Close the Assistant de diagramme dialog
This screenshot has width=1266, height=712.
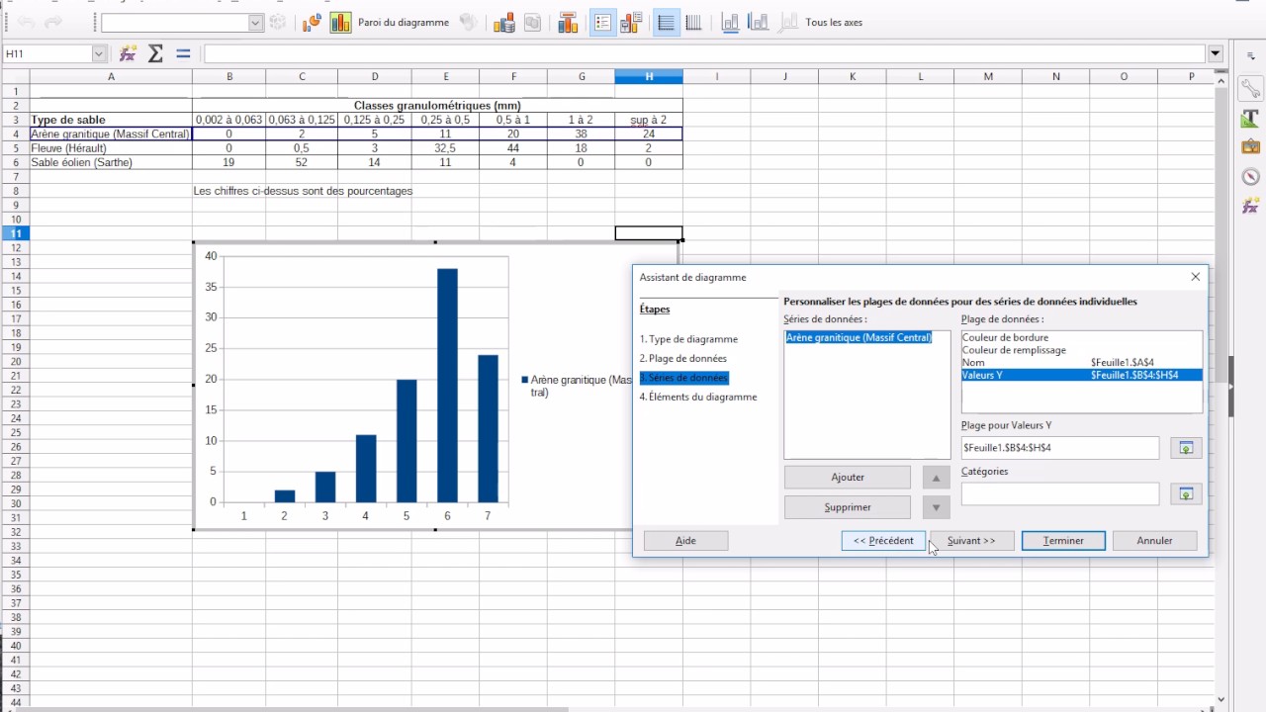pyautogui.click(x=1195, y=277)
